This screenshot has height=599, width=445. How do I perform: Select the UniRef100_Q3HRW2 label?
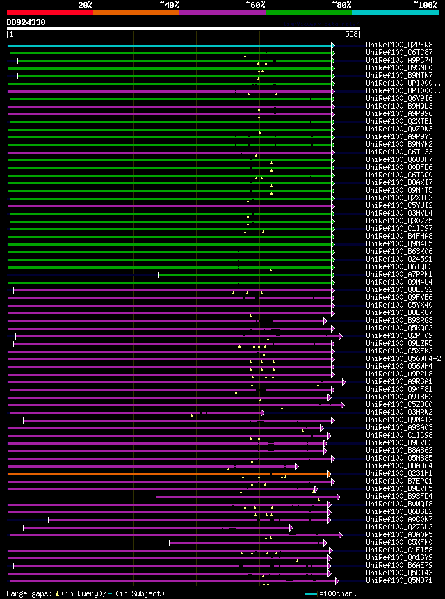point(399,412)
